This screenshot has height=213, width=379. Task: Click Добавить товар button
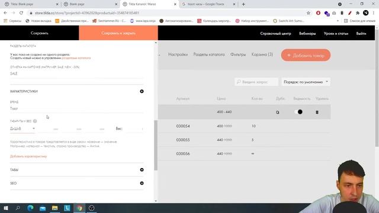(306, 55)
